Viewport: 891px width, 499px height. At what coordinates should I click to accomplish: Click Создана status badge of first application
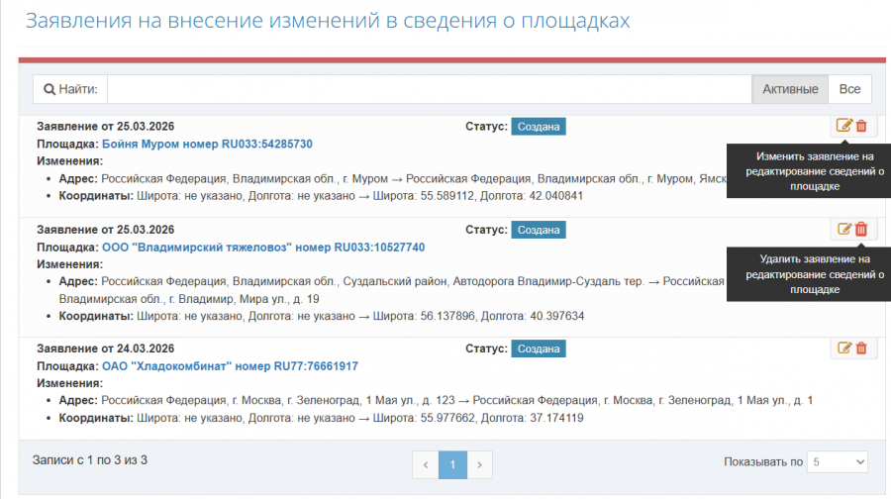pos(538,127)
